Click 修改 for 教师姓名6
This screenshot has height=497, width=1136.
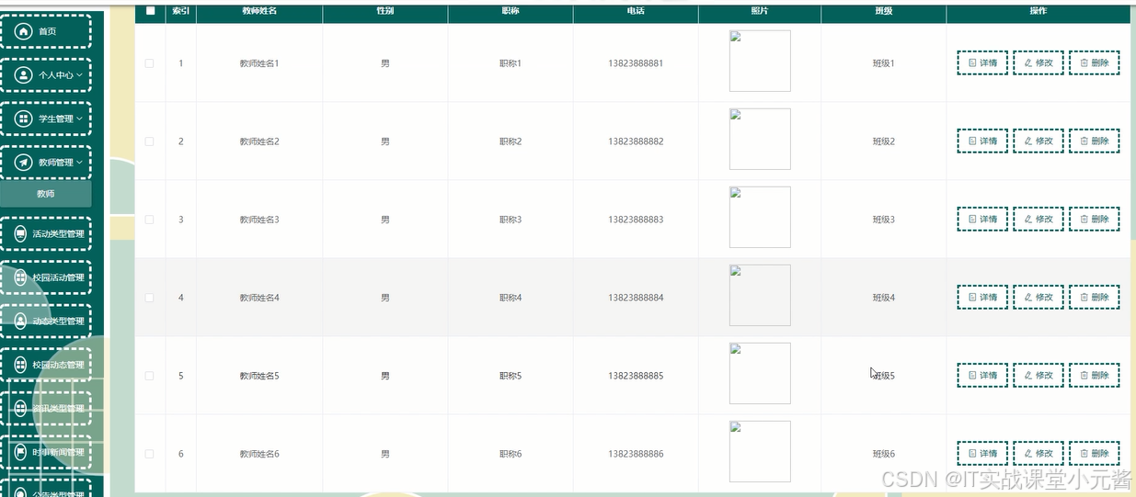(1038, 454)
